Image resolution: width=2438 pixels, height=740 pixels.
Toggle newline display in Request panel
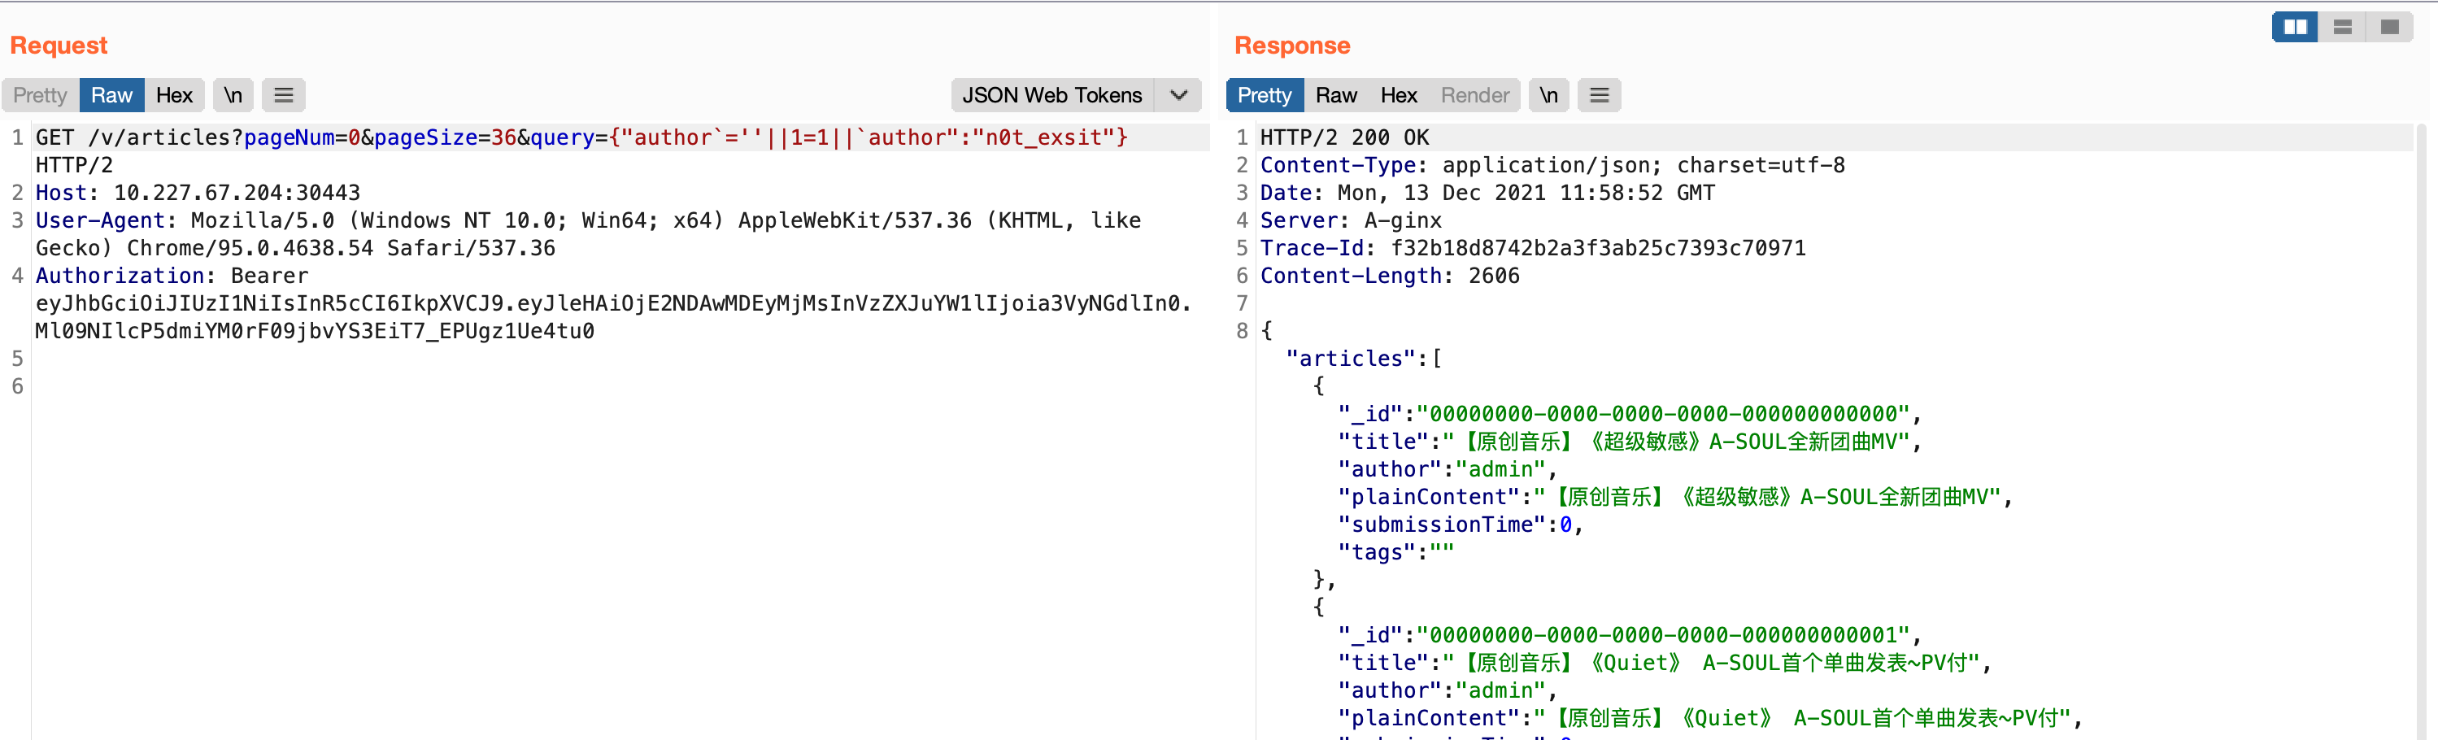point(233,96)
